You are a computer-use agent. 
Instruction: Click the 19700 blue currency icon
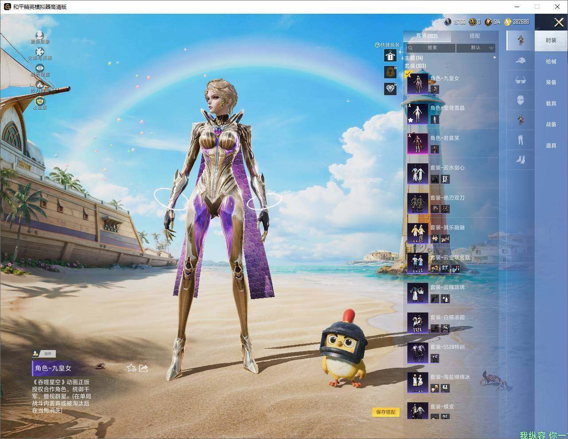pyautogui.click(x=447, y=22)
